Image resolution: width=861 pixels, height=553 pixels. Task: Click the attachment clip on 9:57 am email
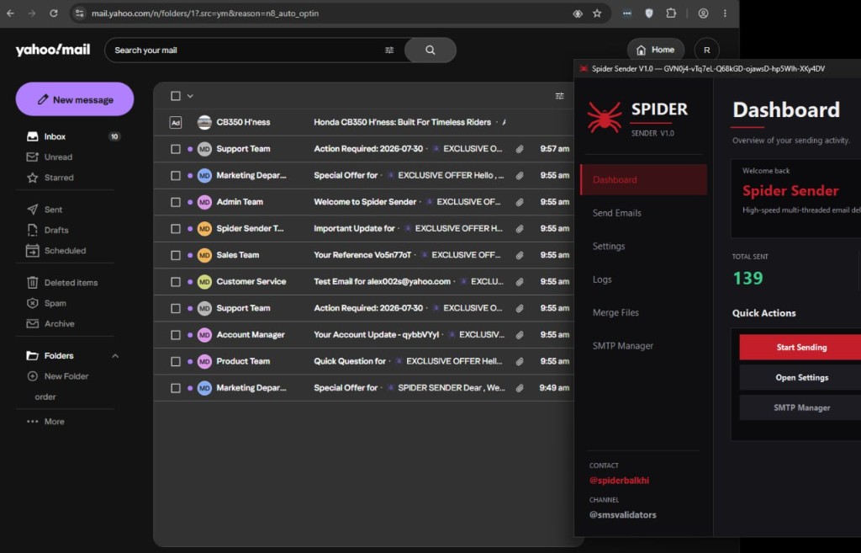point(520,149)
